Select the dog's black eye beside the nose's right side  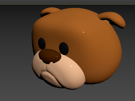click(x=64, y=49)
